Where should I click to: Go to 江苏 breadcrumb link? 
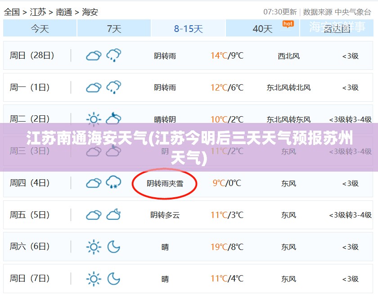coord(38,12)
